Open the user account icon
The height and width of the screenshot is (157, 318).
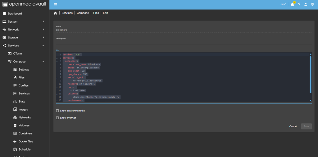point(306,4)
